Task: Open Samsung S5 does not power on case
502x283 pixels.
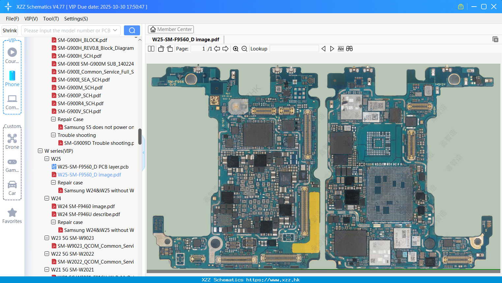Action: point(99,127)
